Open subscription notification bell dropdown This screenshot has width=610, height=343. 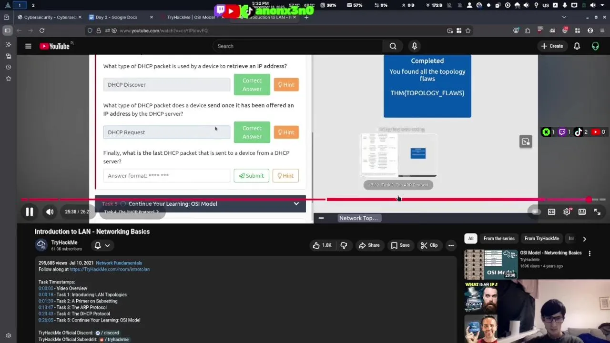(102, 245)
